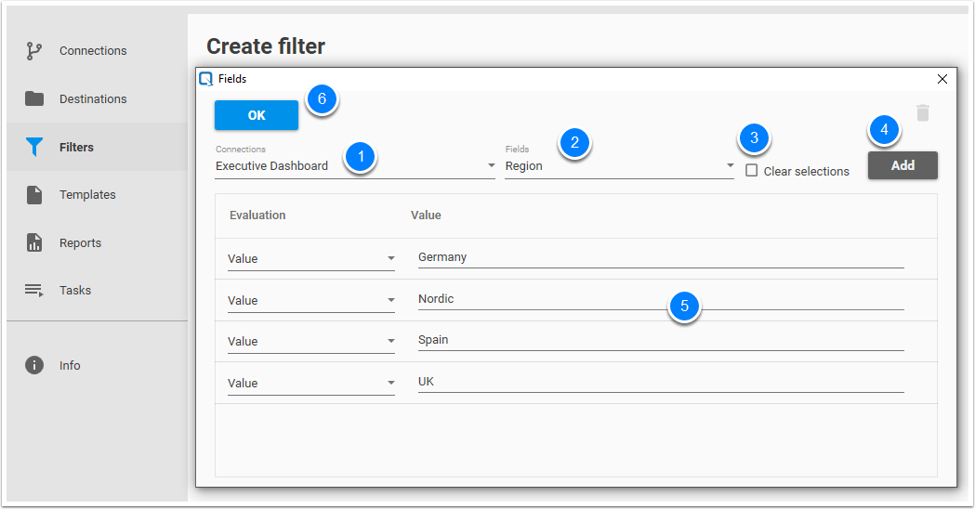
Task: Click the Clear selections label text
Action: tap(807, 172)
